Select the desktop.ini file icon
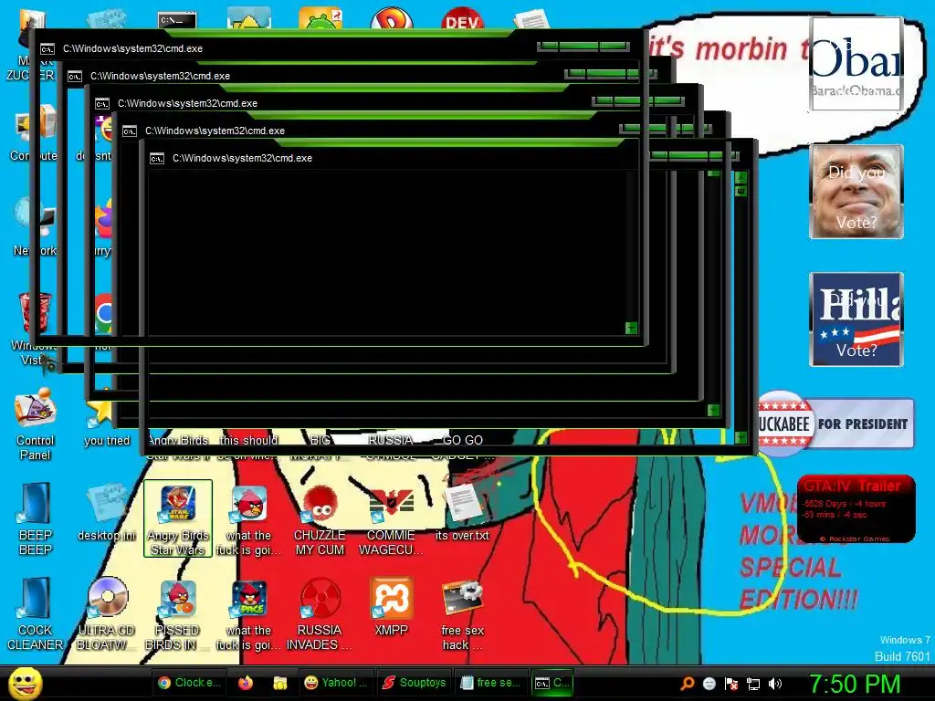 [107, 513]
